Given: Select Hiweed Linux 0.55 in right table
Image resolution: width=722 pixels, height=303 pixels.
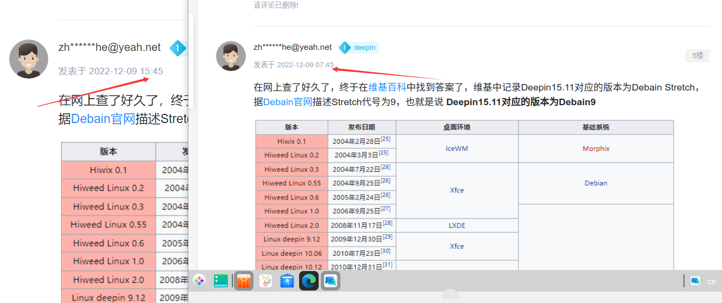Looking at the screenshot, I should click(x=292, y=183).
